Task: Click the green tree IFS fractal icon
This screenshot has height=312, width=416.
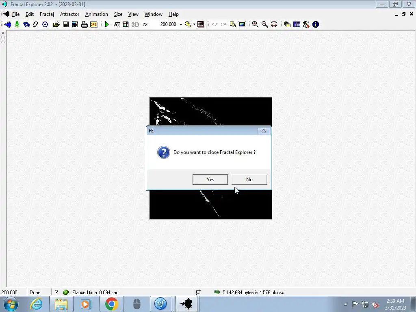Action: pyautogui.click(x=17, y=24)
